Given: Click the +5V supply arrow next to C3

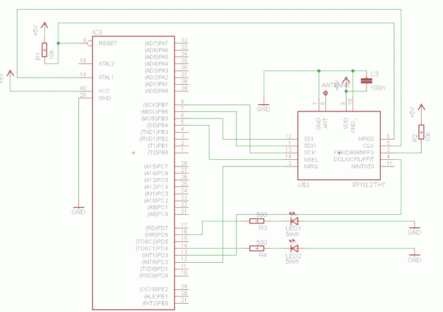Looking at the screenshot, I should [346, 80].
